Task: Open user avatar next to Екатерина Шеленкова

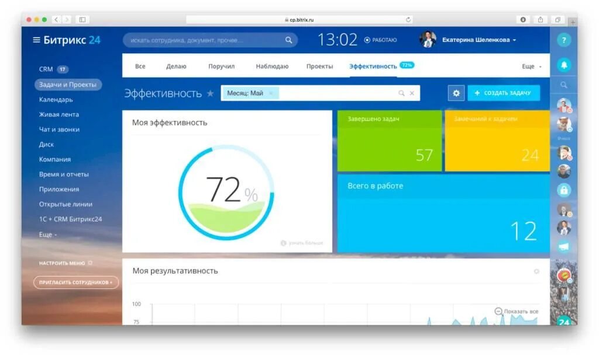Action: [428, 40]
